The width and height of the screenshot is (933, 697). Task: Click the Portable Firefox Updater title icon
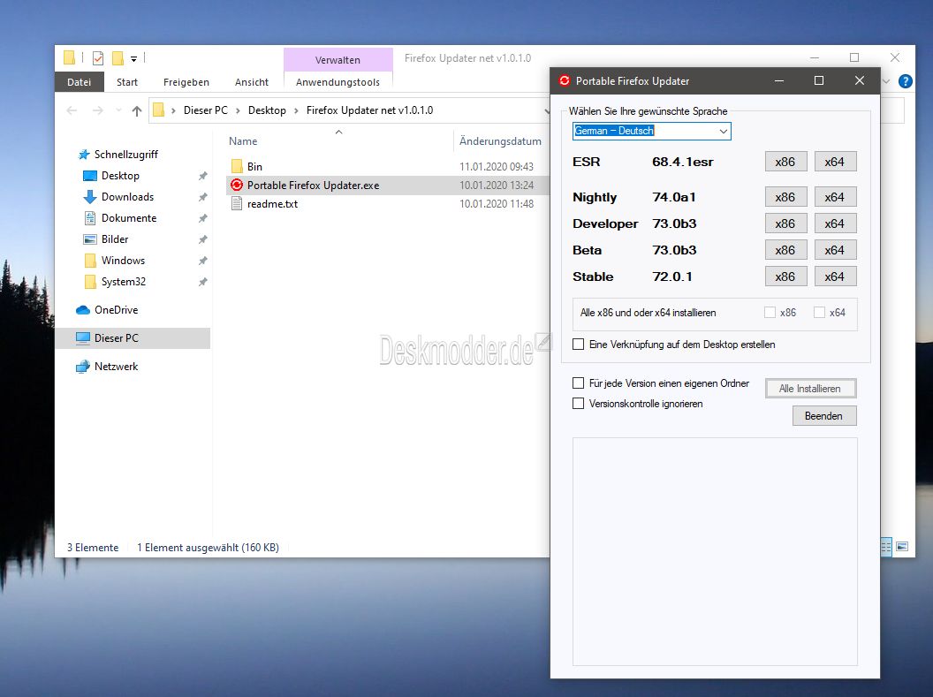[x=564, y=81]
